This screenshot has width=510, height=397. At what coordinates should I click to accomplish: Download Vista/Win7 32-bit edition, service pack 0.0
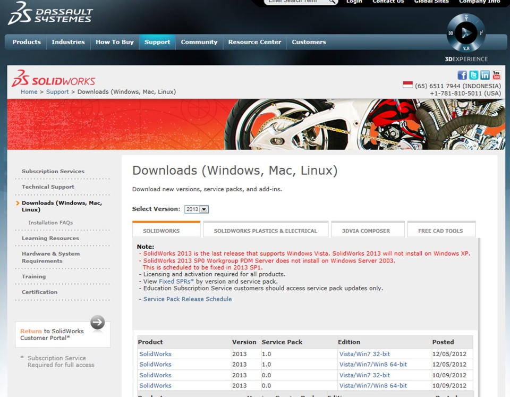point(364,375)
